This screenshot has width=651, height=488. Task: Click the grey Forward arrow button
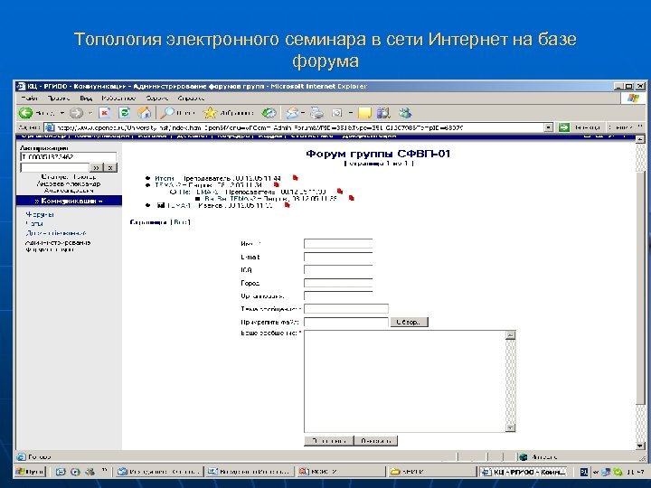coord(76,113)
